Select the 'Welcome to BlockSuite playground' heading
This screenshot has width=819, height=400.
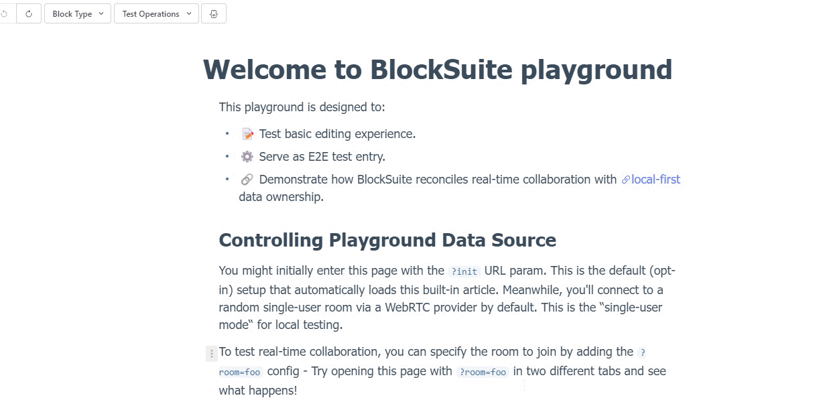click(x=438, y=69)
